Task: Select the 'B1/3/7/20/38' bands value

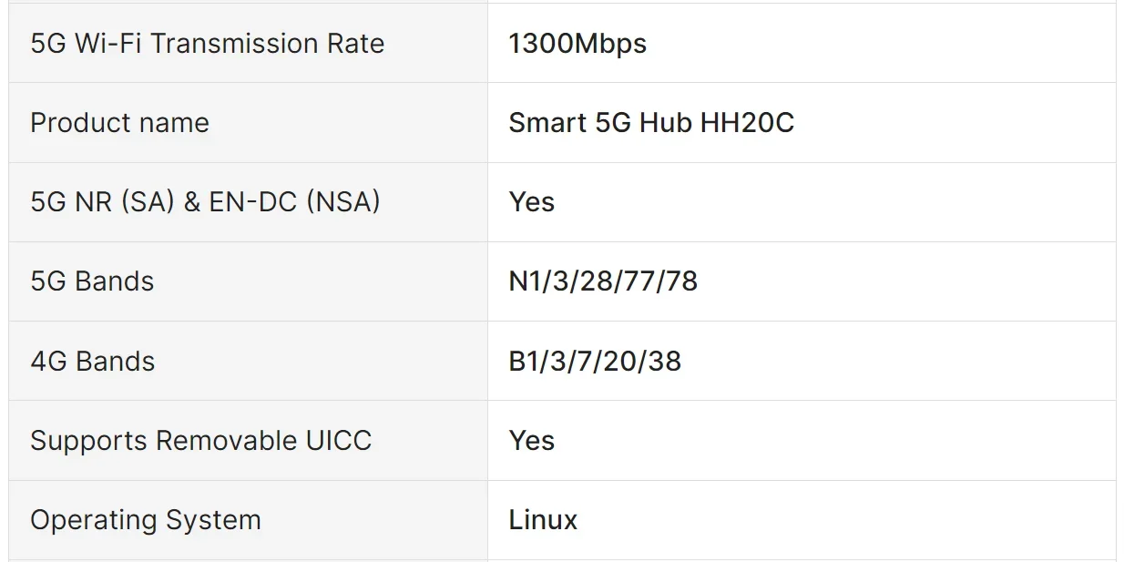Action: (x=595, y=362)
